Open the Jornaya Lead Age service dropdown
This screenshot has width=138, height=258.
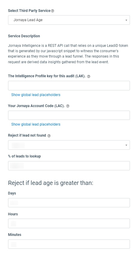pos(69,20)
